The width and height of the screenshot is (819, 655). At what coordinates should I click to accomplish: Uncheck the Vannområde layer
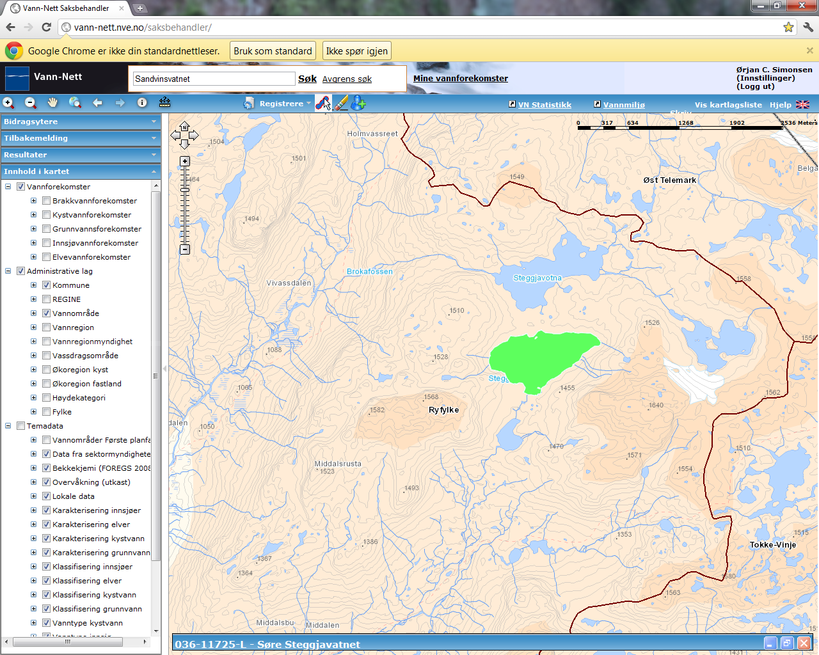click(46, 313)
